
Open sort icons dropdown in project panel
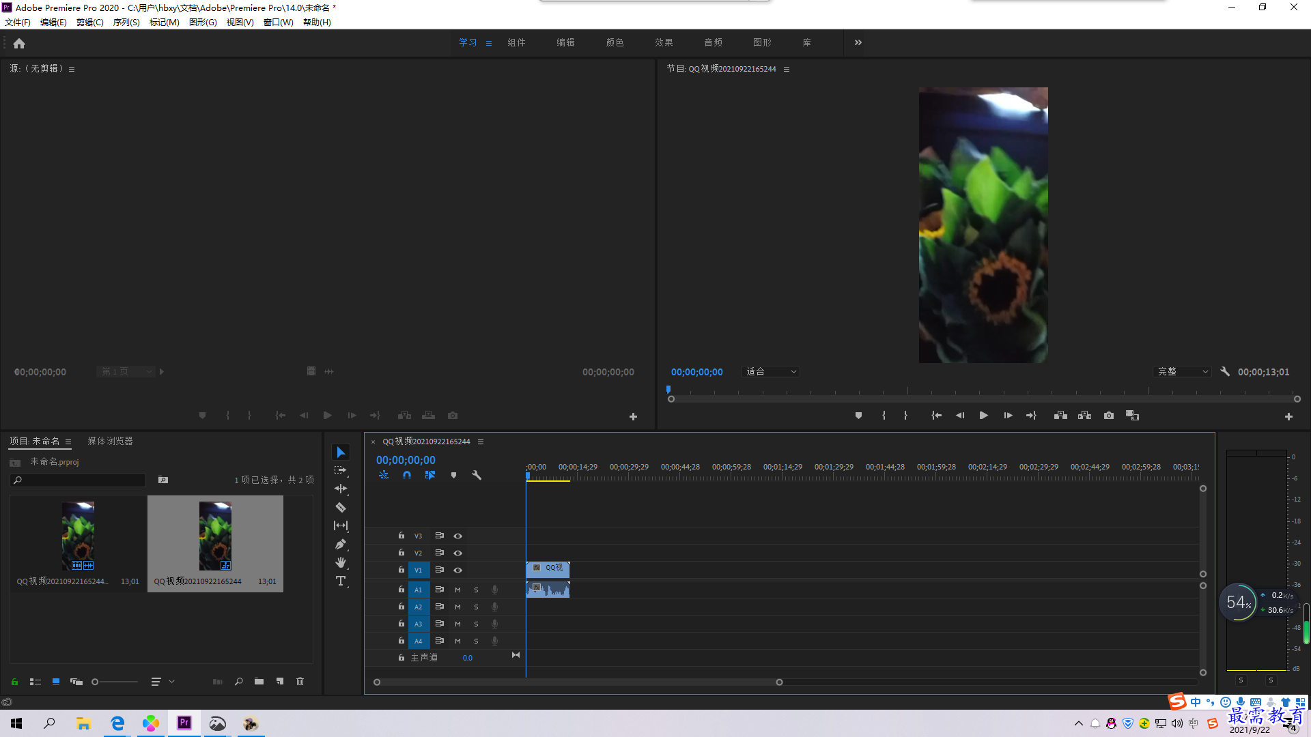163,681
